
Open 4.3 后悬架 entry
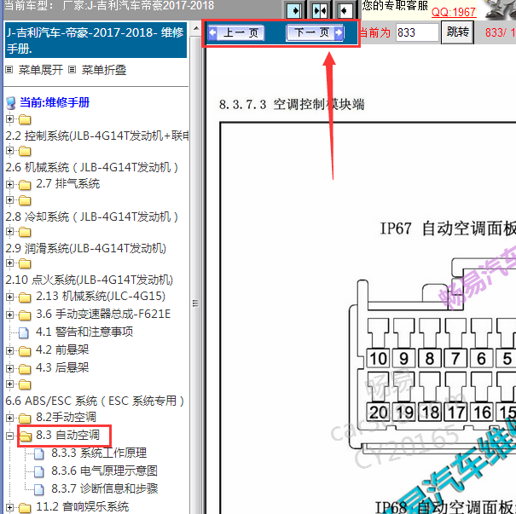[x=62, y=367]
